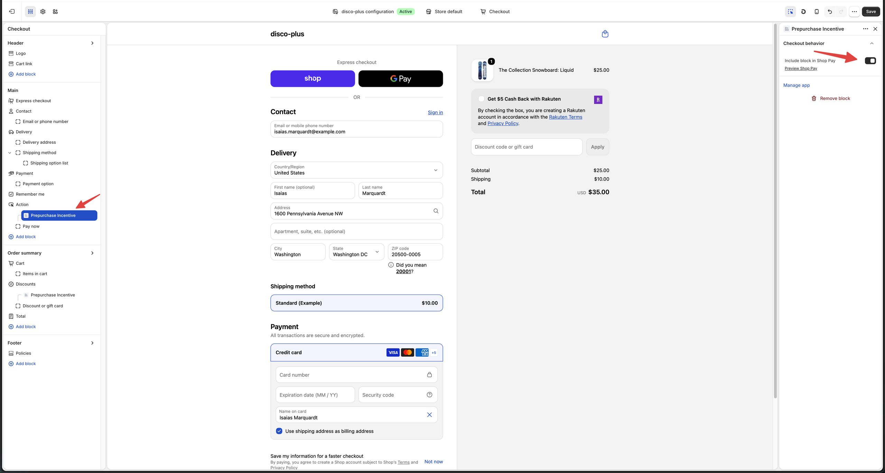This screenshot has height=473, width=885.
Task: Expand the Header section chevron
Action: tap(92, 43)
